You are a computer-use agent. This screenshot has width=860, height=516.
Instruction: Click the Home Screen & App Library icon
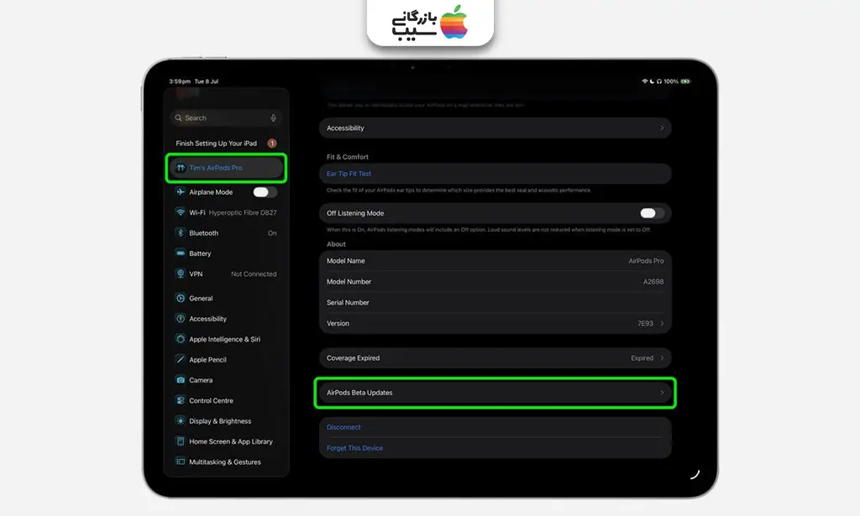pyautogui.click(x=181, y=441)
